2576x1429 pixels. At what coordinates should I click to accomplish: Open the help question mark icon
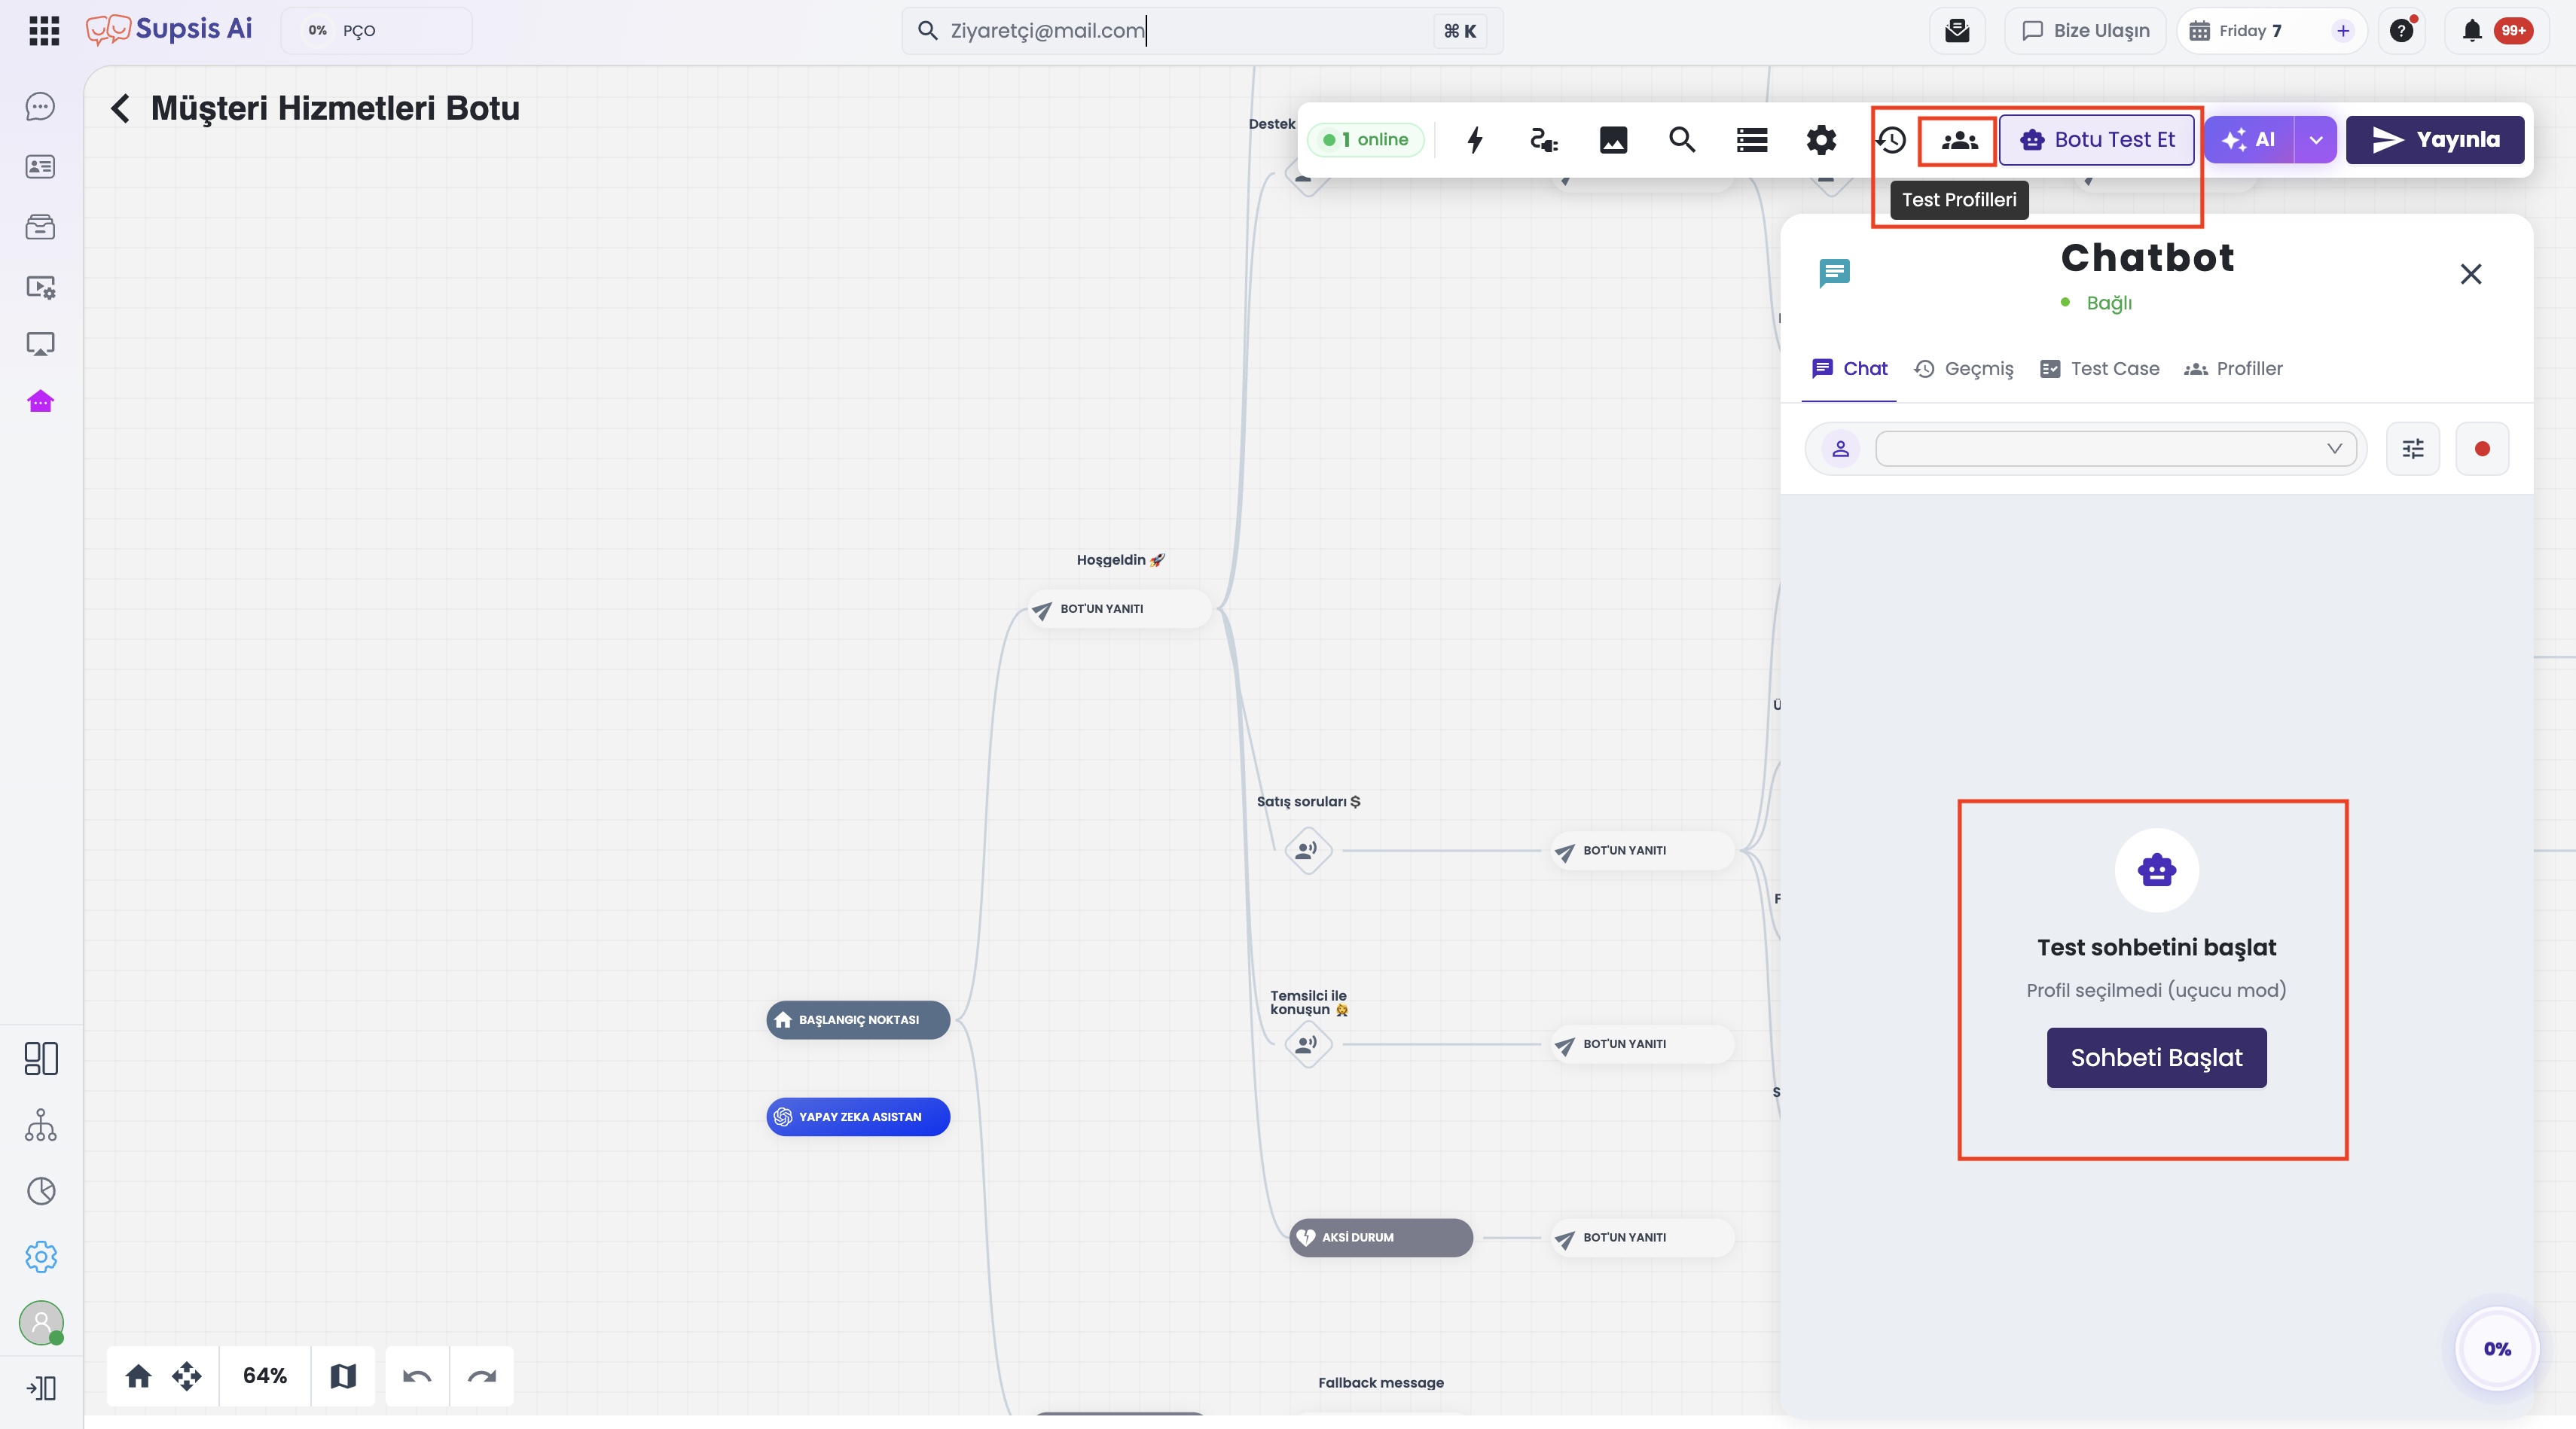coord(2401,31)
